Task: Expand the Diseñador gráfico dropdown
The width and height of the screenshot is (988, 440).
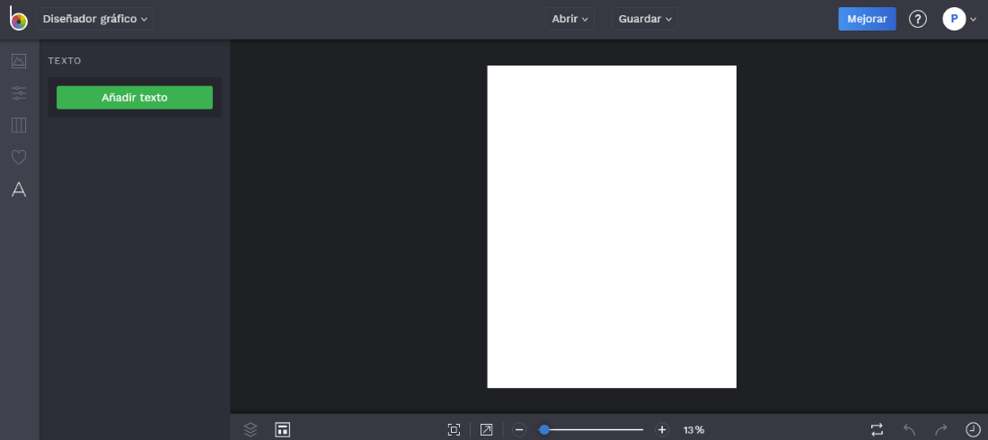Action: (x=95, y=19)
